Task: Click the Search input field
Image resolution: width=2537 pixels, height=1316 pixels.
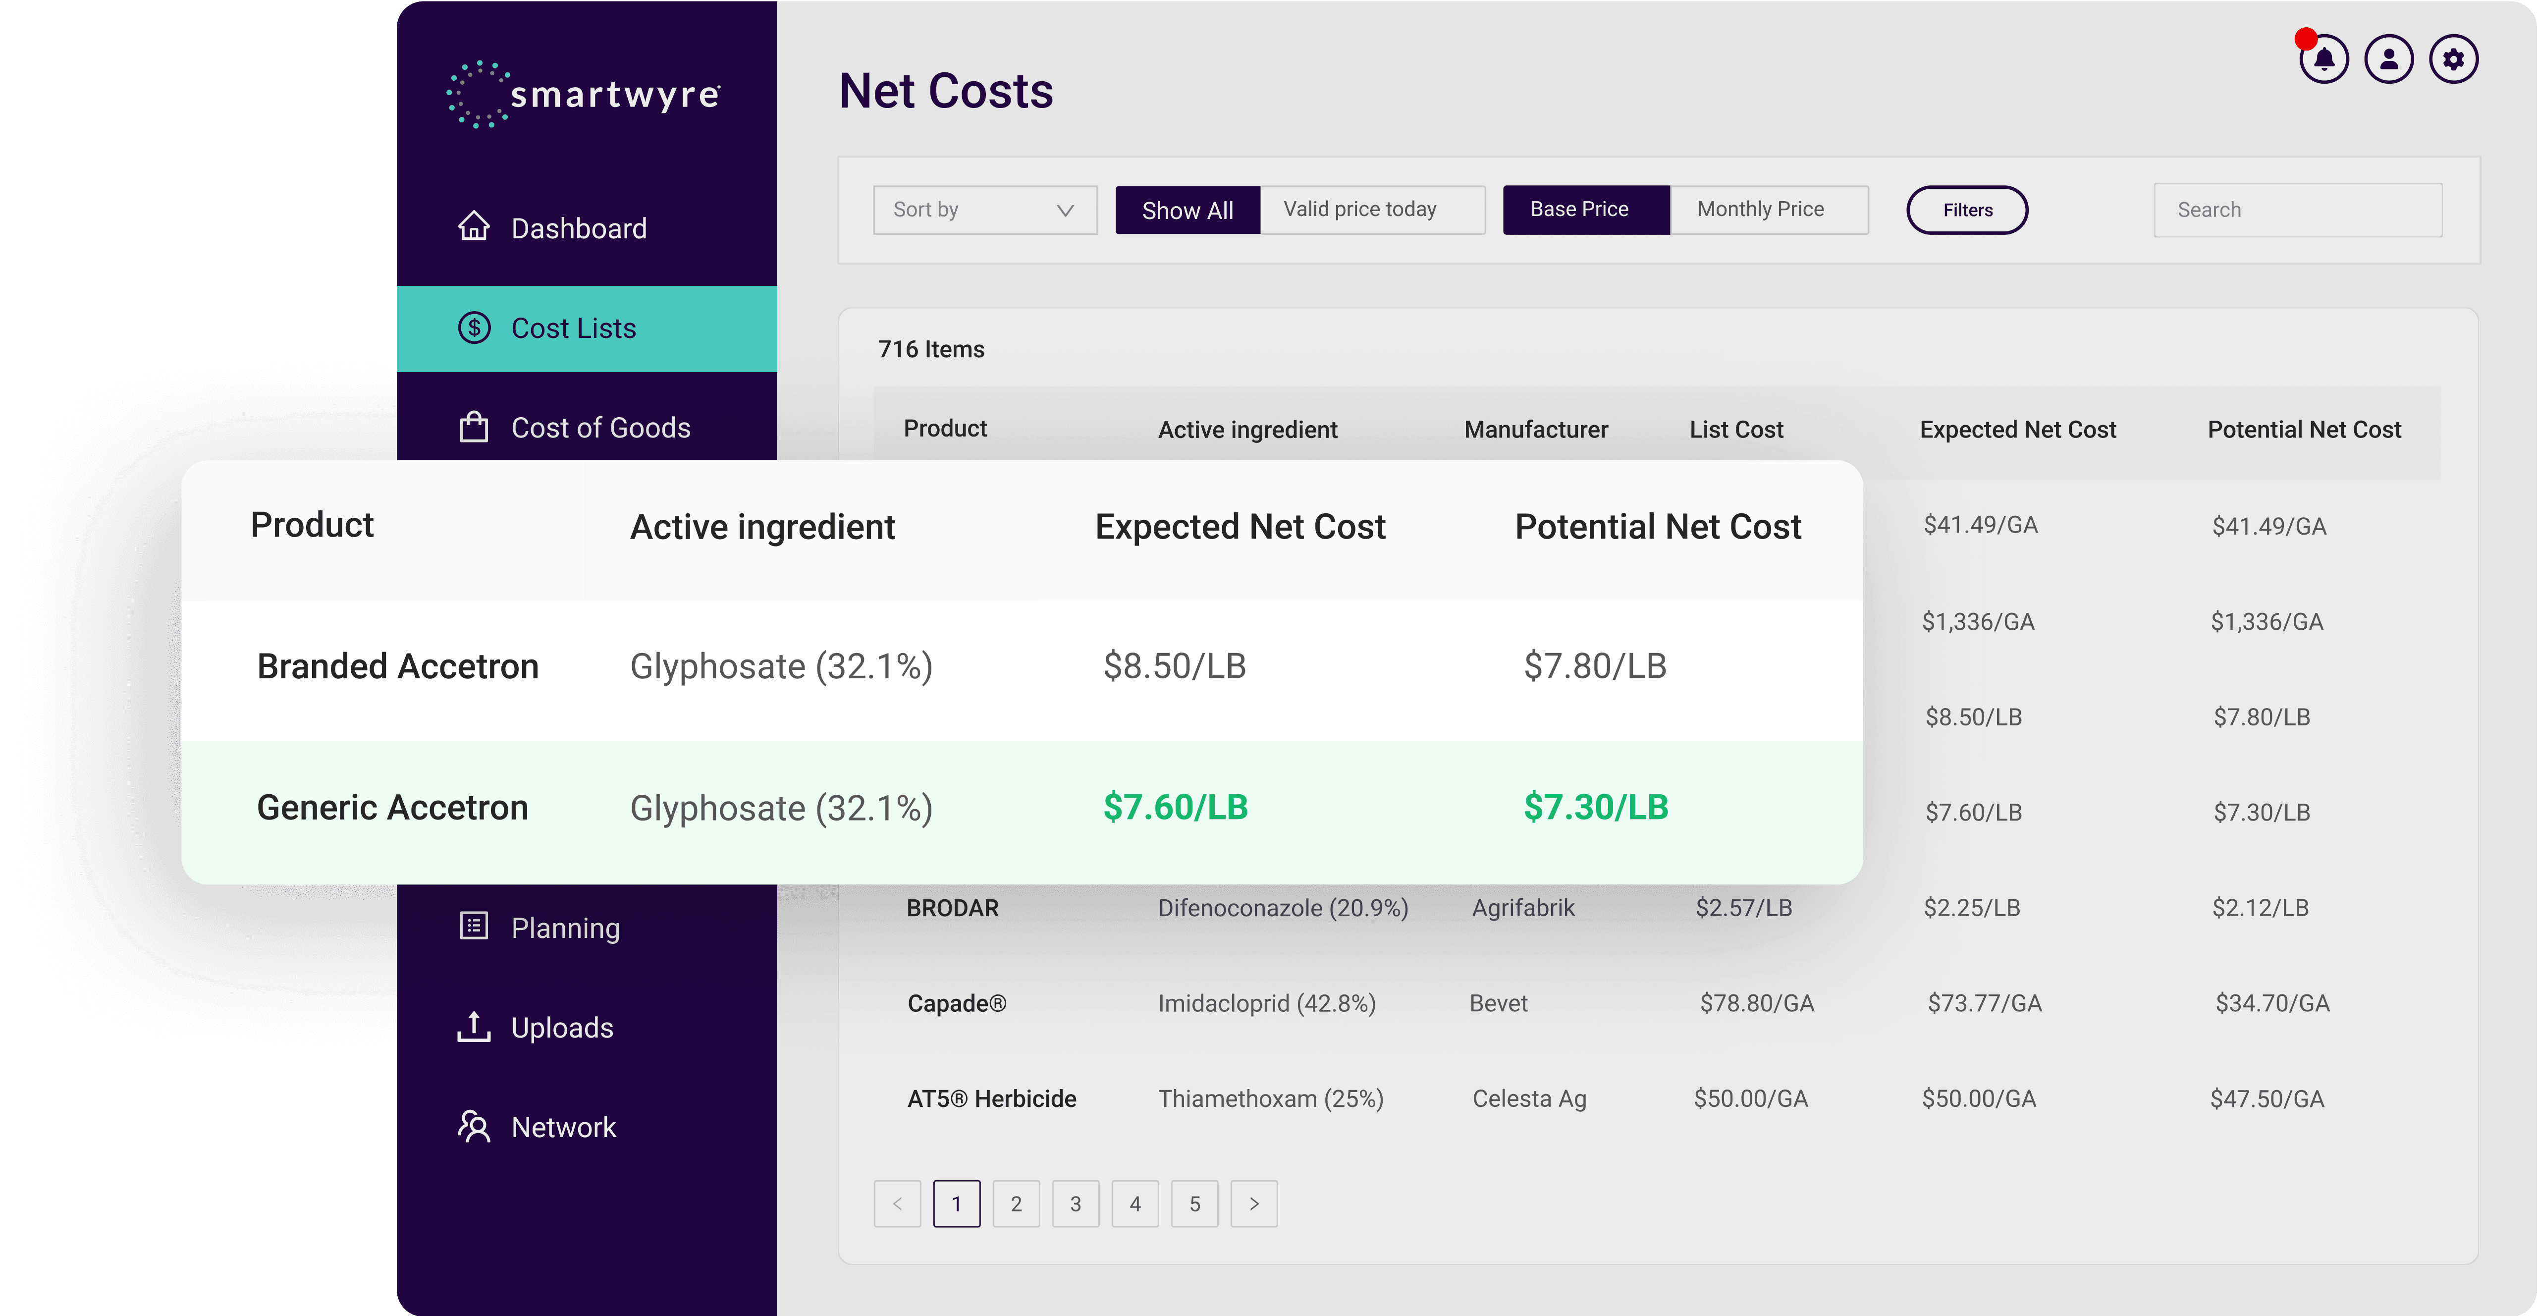Action: point(2298,210)
